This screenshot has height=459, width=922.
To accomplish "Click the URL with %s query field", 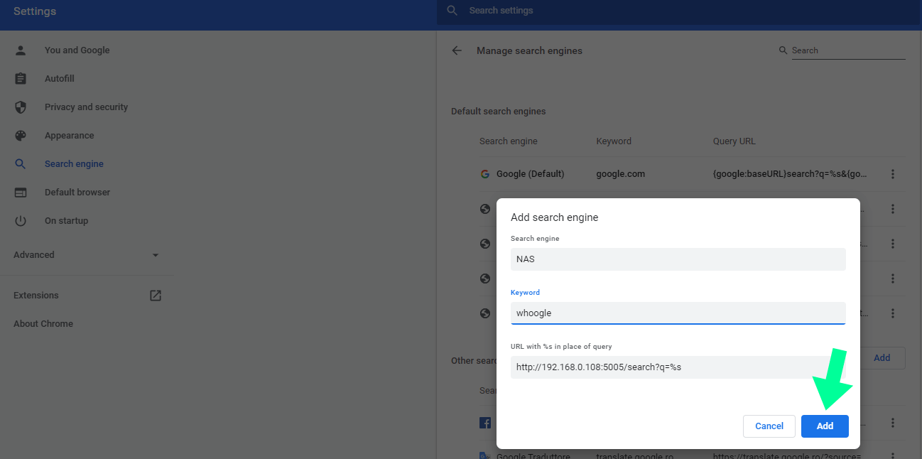I will pos(678,367).
